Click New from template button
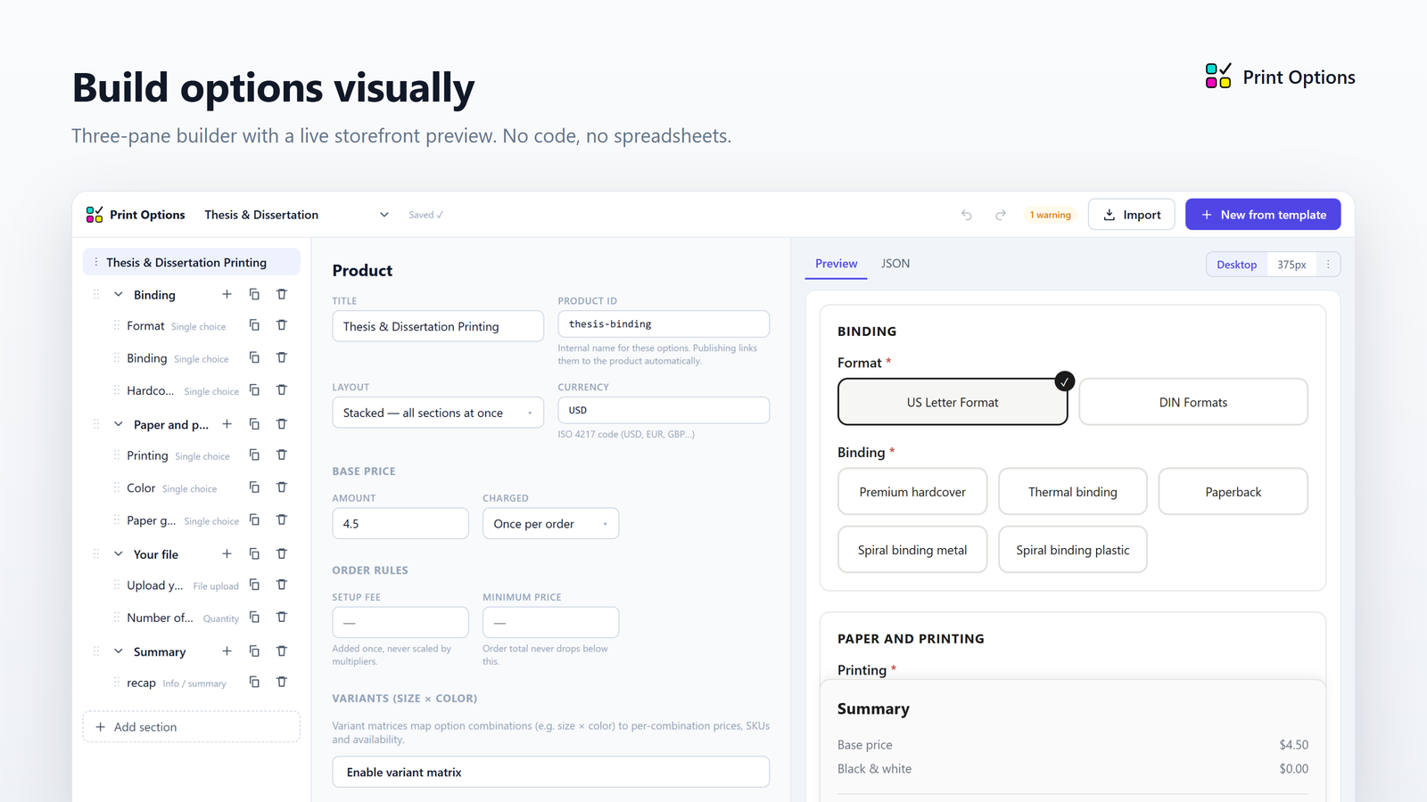The height and width of the screenshot is (802, 1427). (x=1263, y=215)
